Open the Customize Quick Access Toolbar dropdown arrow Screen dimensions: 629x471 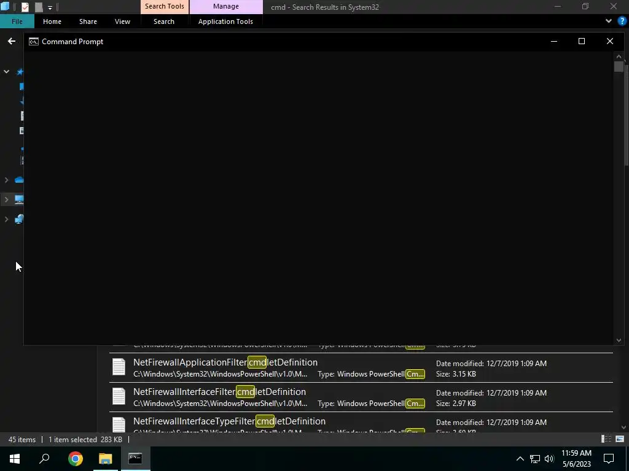point(50,7)
